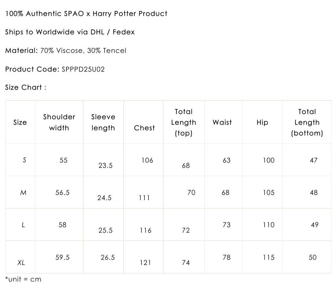Image resolution: width=332 pixels, height=290 pixels.
Task: Select the Sleeve length column header
Action: tap(103, 122)
